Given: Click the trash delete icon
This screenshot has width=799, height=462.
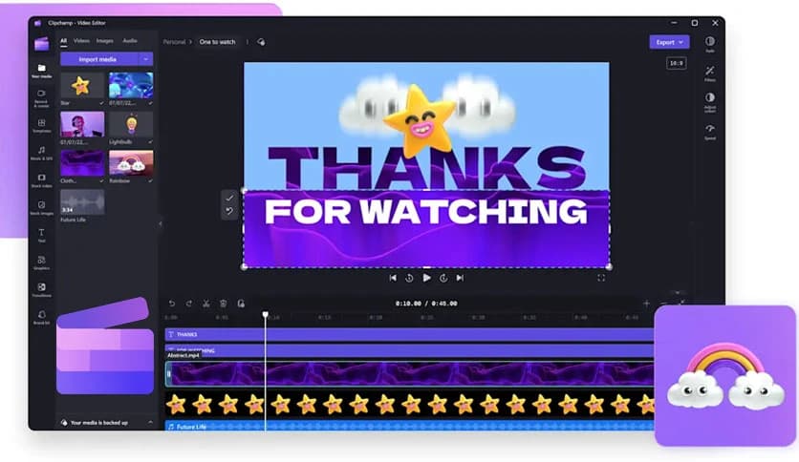Looking at the screenshot, I should point(224,304).
